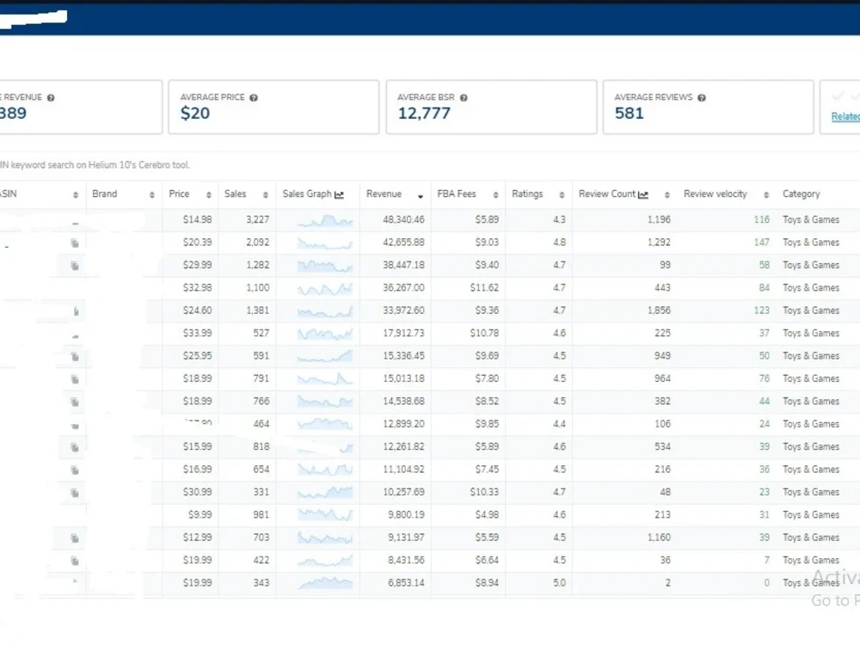
Task: Sort by Review velocity column arrows
Action: [x=766, y=194]
